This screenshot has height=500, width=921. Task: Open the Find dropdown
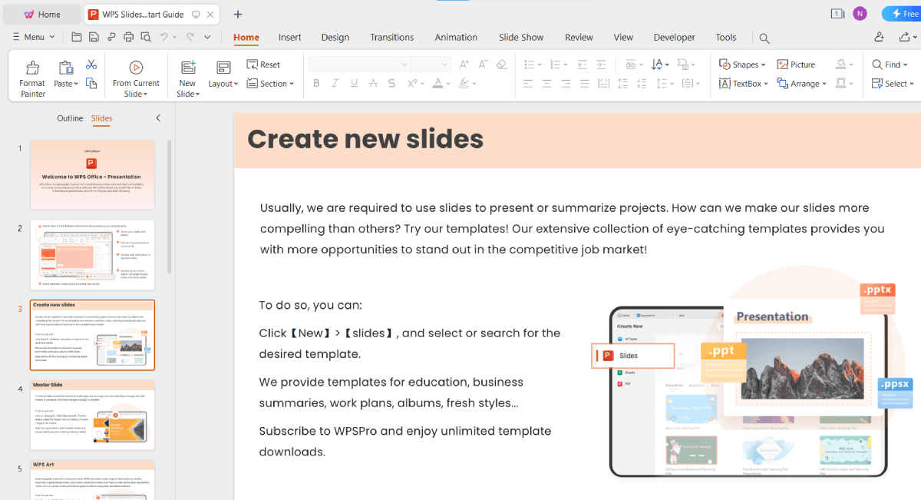tap(890, 65)
